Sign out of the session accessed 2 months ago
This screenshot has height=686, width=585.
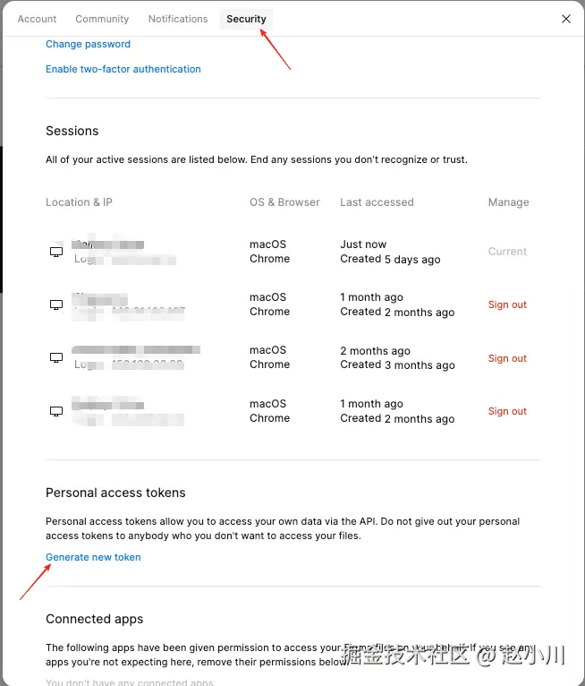click(507, 358)
